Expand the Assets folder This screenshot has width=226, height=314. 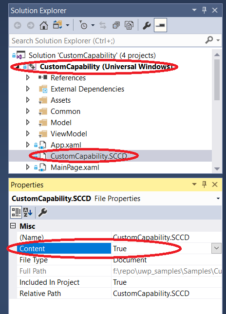[x=28, y=100]
